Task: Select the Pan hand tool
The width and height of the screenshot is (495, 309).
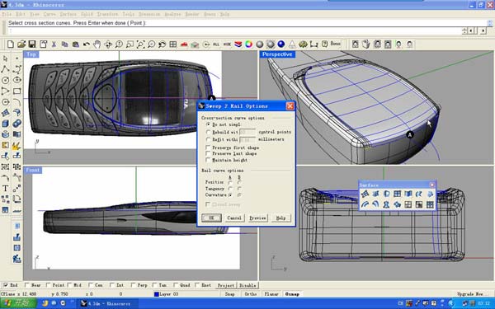Action: click(97, 44)
